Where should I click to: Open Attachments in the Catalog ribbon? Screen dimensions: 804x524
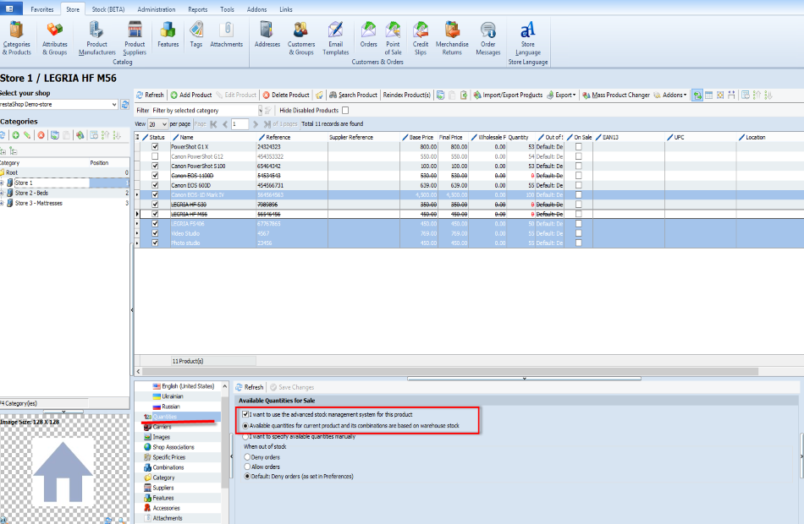click(x=226, y=35)
